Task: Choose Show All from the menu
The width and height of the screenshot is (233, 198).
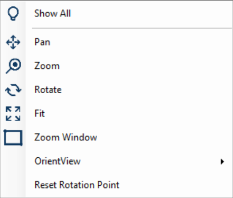Action: 116,13
